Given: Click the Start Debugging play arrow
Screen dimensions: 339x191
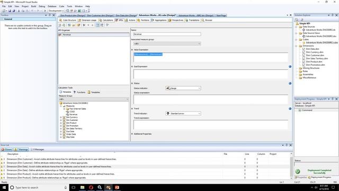Looking at the screenshot, I should point(45,11).
